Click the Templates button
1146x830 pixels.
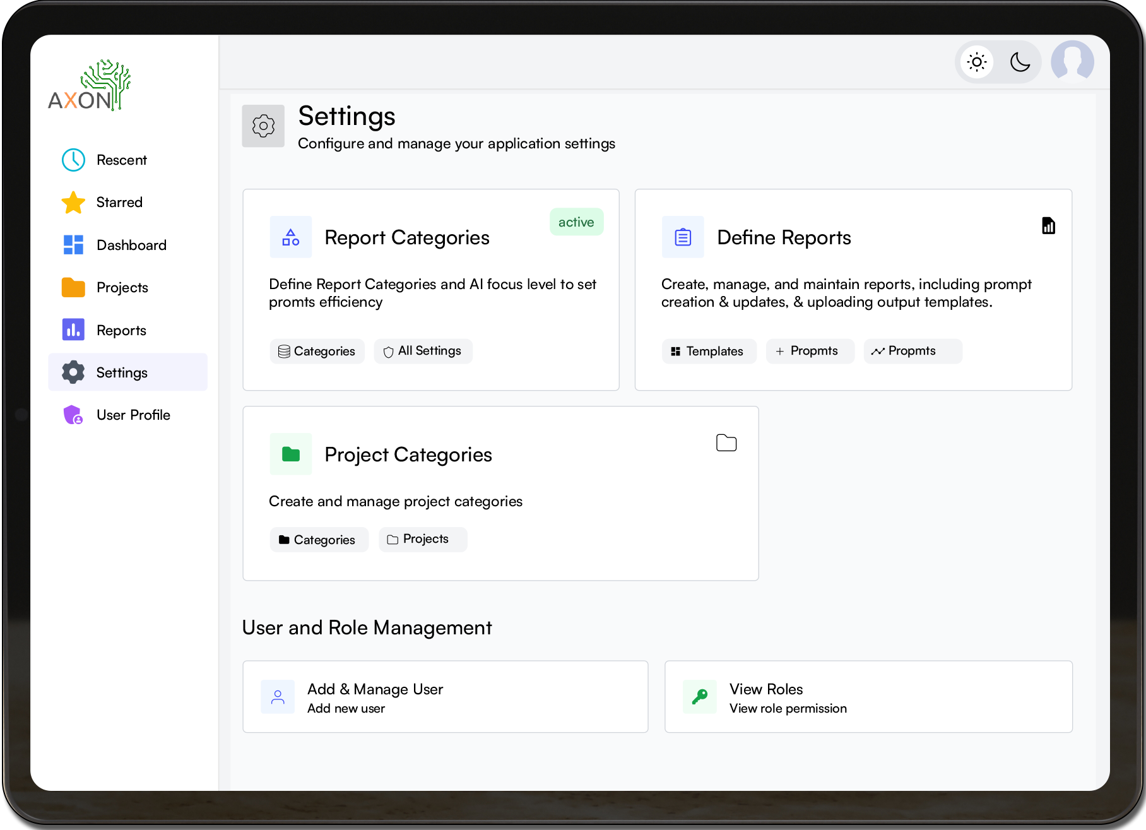pos(709,352)
